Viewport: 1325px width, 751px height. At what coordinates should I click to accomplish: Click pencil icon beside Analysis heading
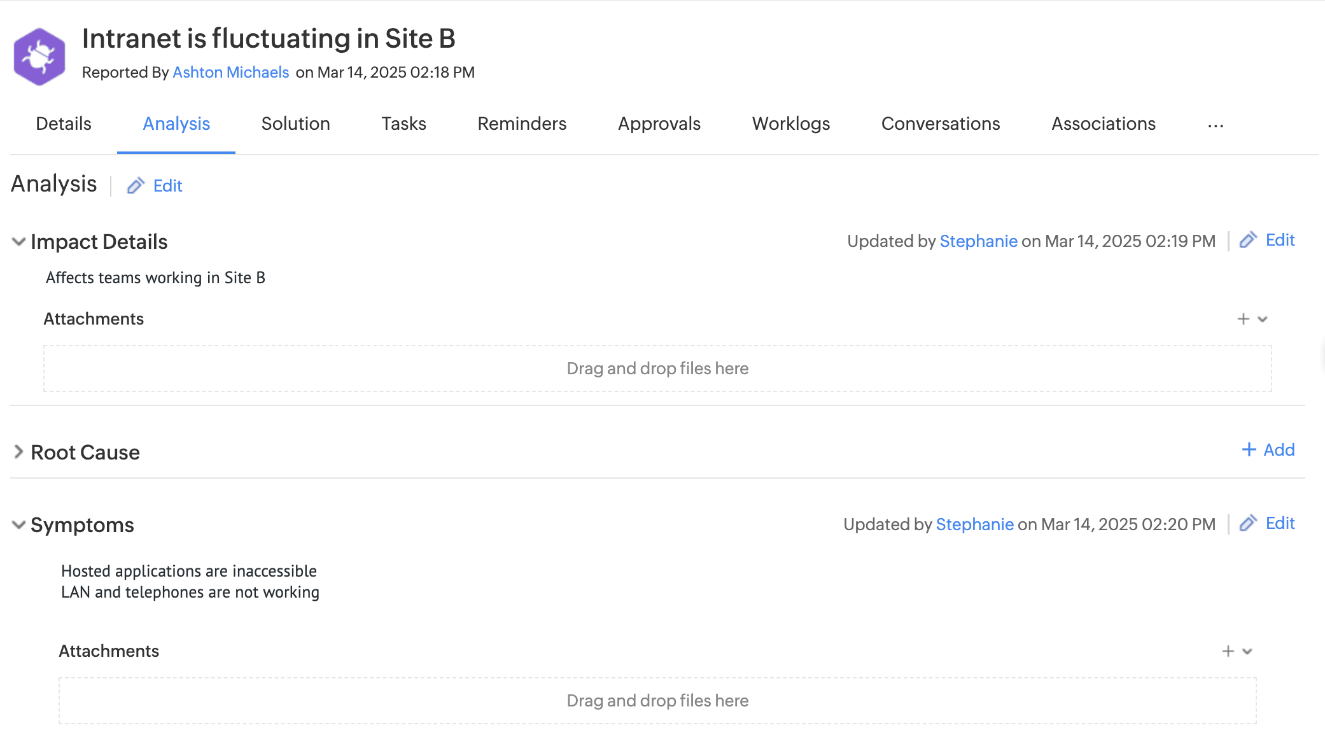pyautogui.click(x=136, y=186)
